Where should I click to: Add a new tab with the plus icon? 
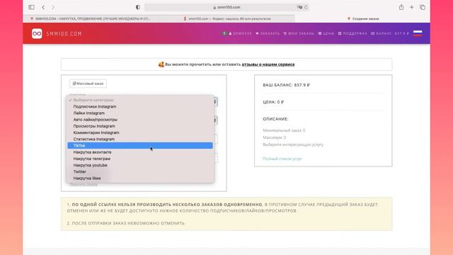[412, 7]
